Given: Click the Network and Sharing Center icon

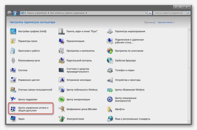Looking at the screenshot, I should pos(13,109).
